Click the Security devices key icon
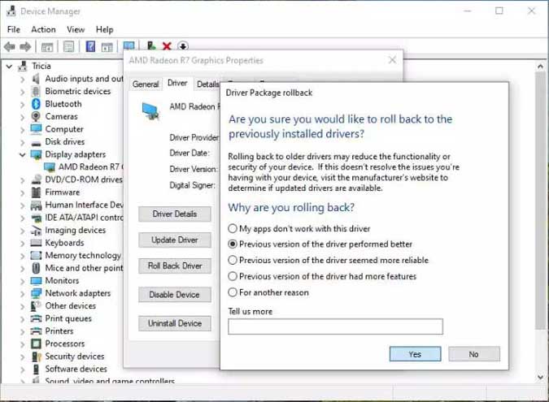The image size is (549, 402). click(37, 357)
